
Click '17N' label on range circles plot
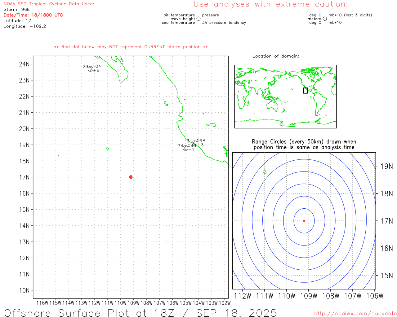(387, 221)
